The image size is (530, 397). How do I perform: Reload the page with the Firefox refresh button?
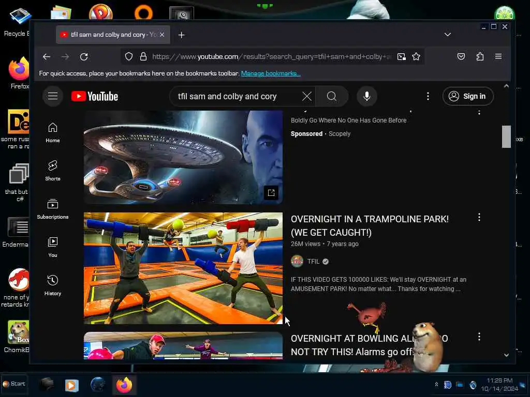[x=84, y=57]
